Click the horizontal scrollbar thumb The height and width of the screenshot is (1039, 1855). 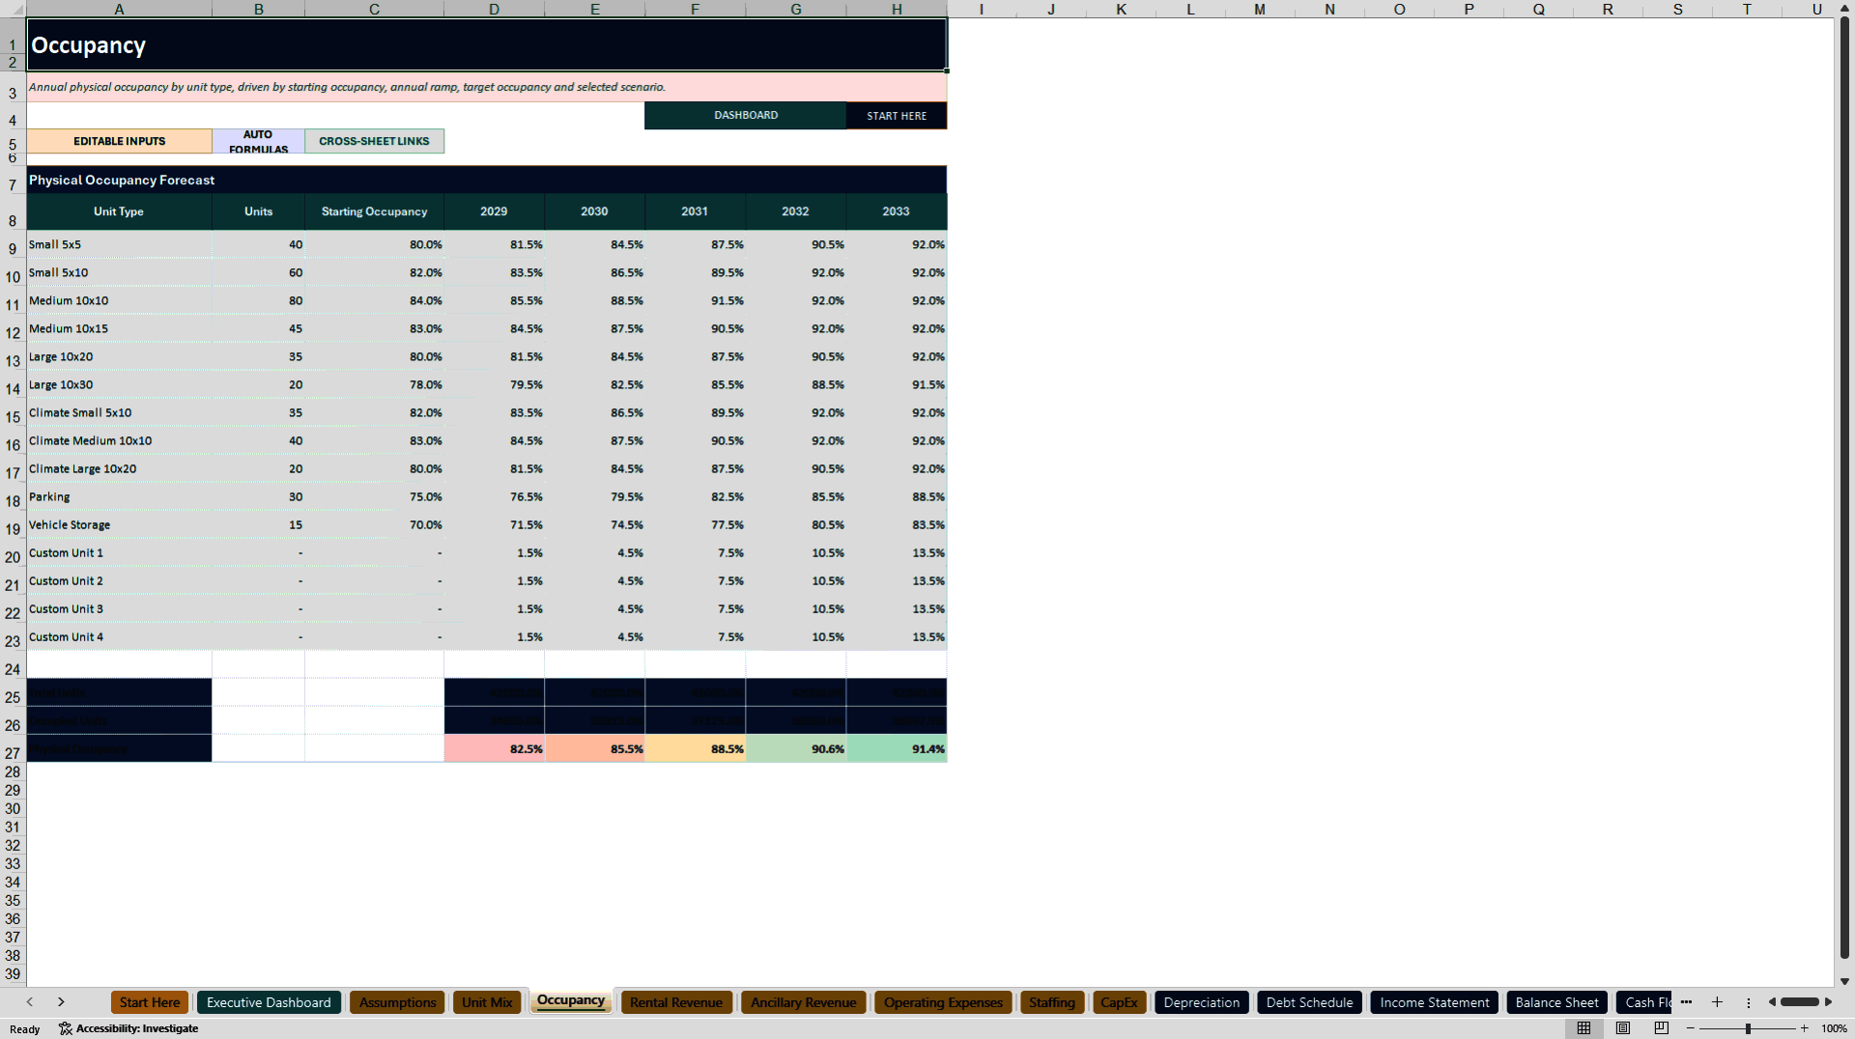[x=1799, y=1002]
